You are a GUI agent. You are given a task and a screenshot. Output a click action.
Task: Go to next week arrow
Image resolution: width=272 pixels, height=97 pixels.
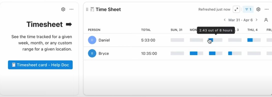(x=256, y=20)
